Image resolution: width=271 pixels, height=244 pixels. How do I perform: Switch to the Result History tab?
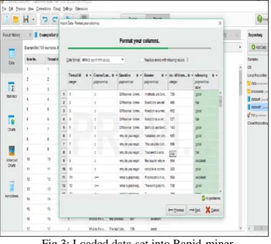coord(11,35)
